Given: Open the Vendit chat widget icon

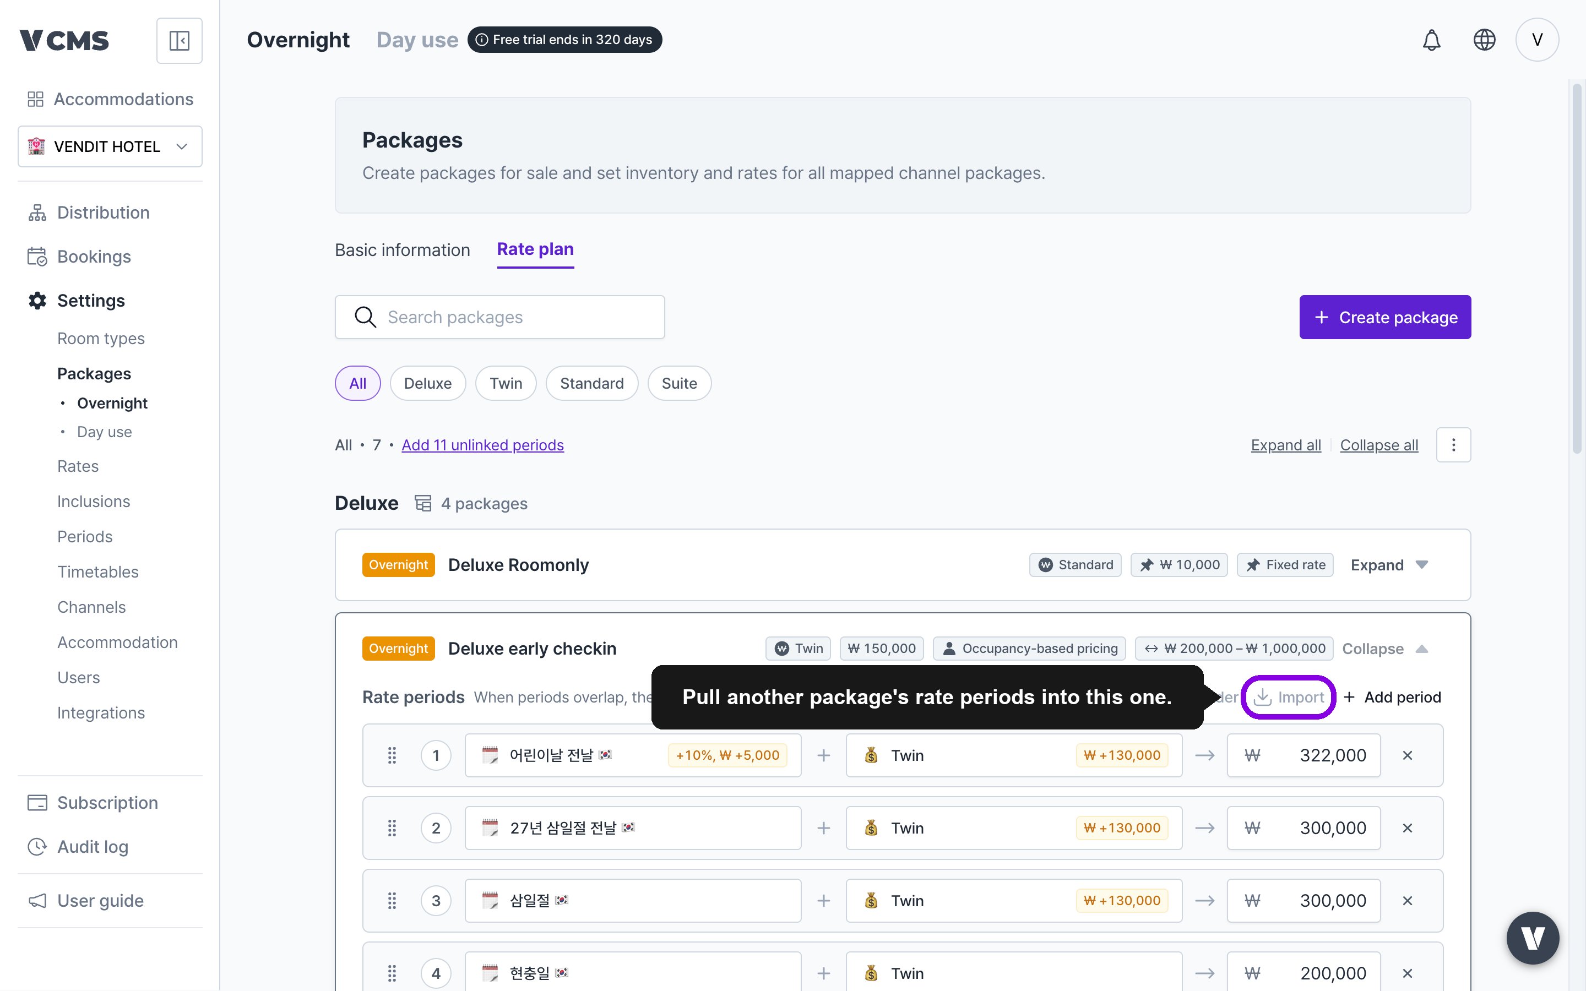Looking at the screenshot, I should pos(1532,938).
